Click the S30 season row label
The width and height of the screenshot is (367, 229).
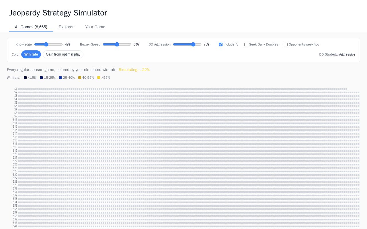pos(15,189)
